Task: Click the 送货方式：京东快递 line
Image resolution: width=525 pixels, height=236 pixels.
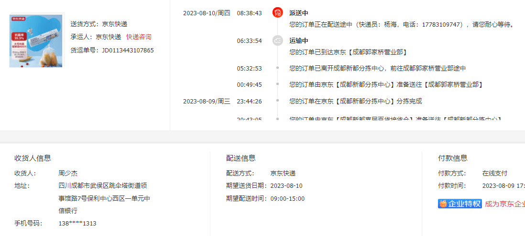Action: 99,24
